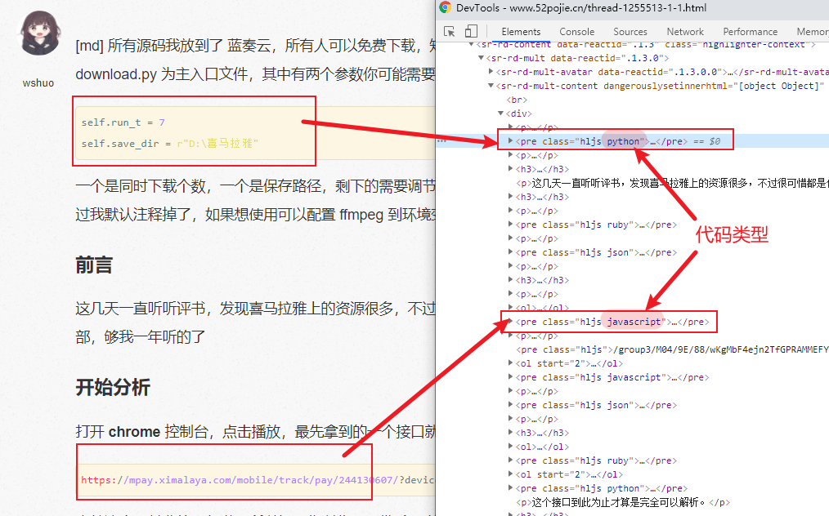The height and width of the screenshot is (516, 829).
Task: Open the Elements tab
Action: [521, 32]
